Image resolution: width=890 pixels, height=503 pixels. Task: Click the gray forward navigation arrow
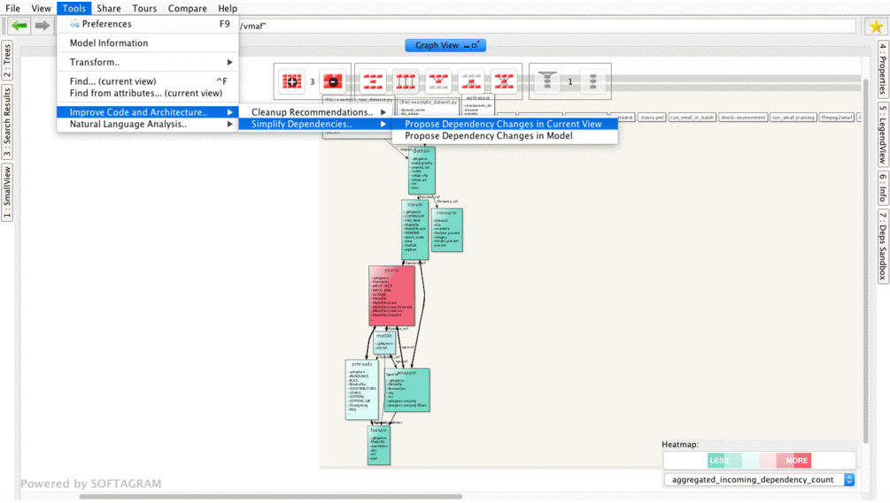(43, 26)
